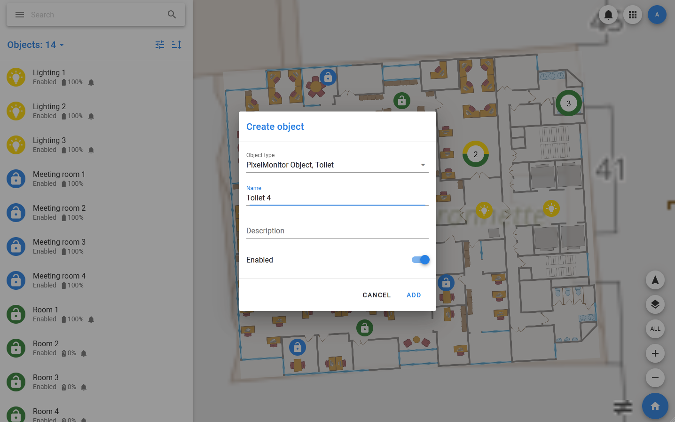Open the filter settings icon
Viewport: 675px width, 422px height.
coord(160,45)
